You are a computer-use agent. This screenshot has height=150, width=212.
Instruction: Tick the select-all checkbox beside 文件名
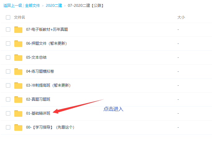click(x=8, y=17)
